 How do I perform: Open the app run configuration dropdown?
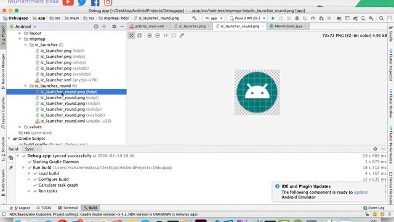point(214,18)
